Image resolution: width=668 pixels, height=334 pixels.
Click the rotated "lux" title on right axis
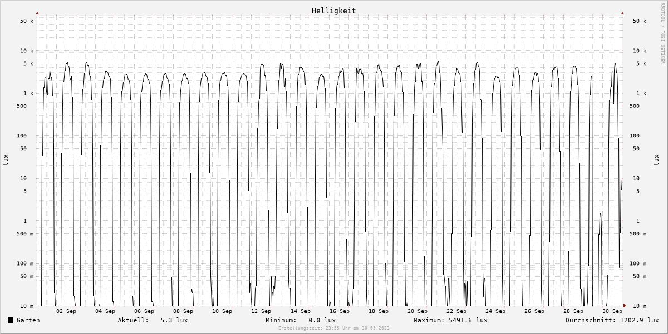tap(656, 160)
